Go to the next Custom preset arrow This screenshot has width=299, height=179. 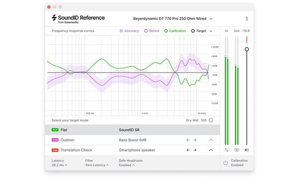click(x=195, y=140)
